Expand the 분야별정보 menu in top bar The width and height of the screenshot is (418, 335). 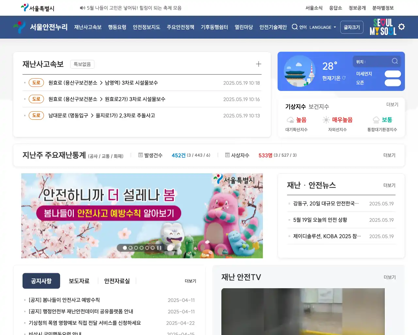coord(383,8)
